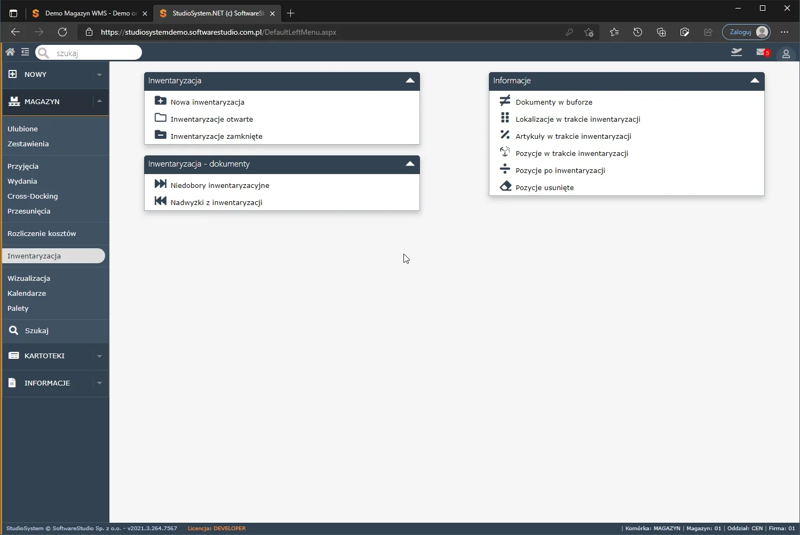
Task: Click the Nadwyżki z inwentaryzacji backward icon
Action: (160, 201)
